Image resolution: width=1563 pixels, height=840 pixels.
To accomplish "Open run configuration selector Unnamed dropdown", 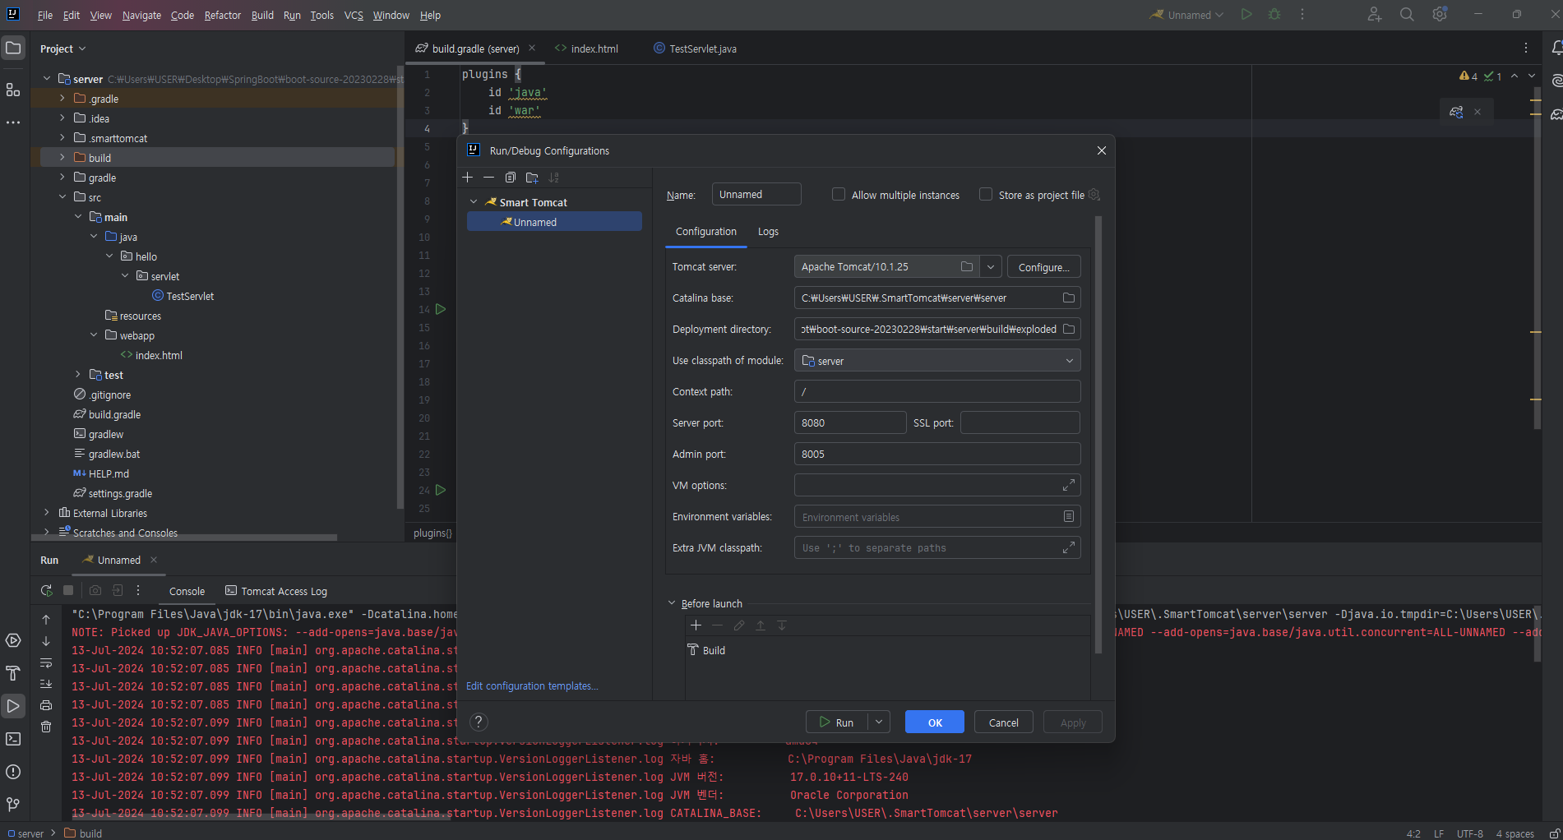I will [1186, 15].
